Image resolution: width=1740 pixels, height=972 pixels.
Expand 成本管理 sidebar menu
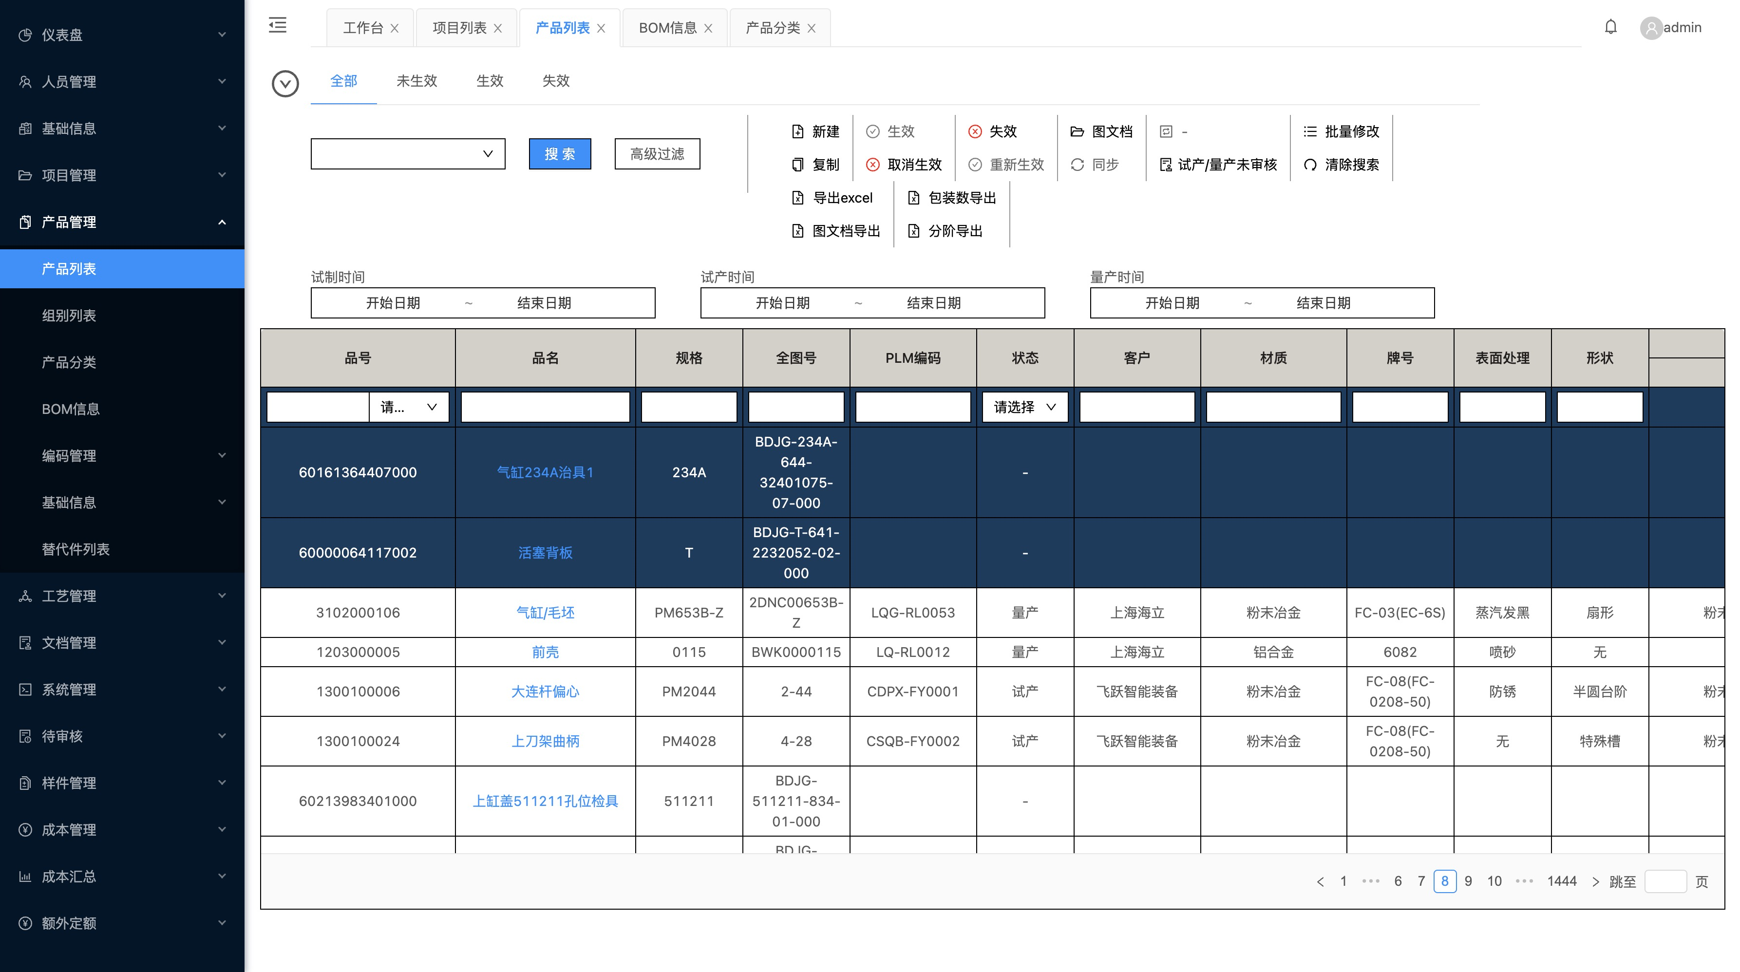click(x=122, y=829)
